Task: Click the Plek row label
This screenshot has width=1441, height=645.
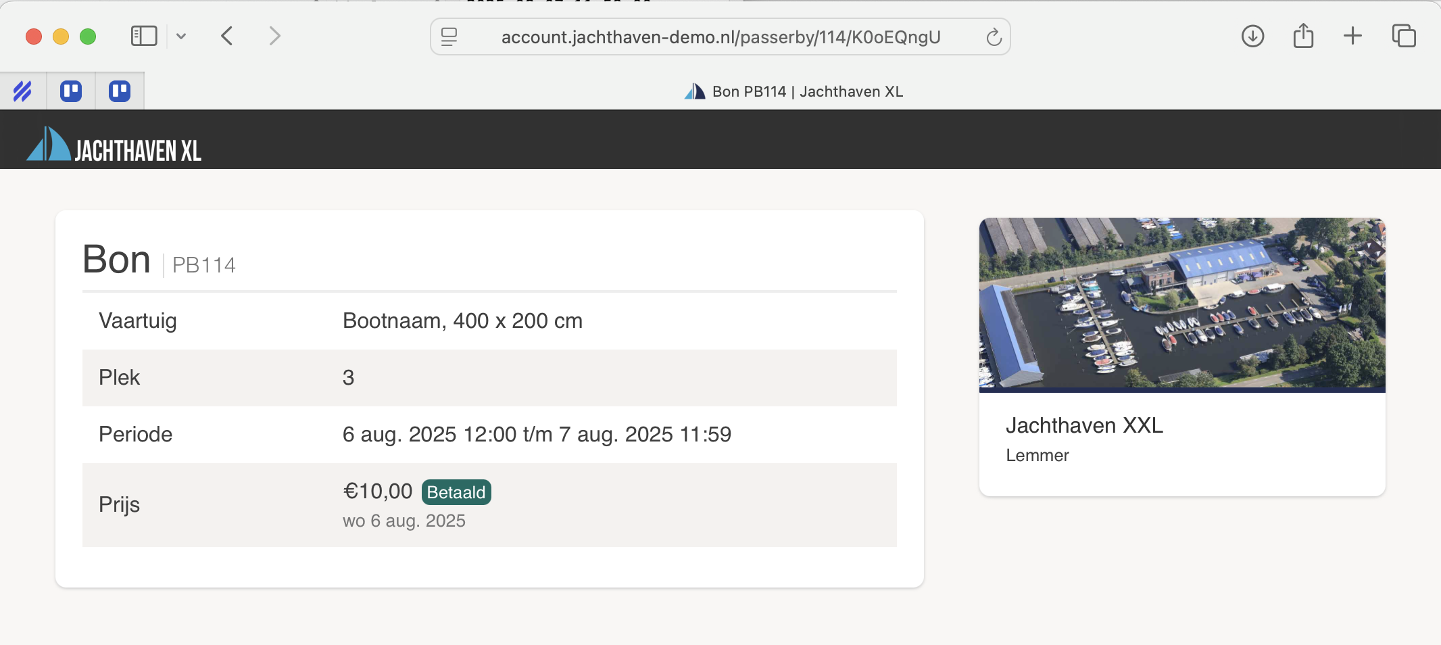Action: [x=119, y=377]
